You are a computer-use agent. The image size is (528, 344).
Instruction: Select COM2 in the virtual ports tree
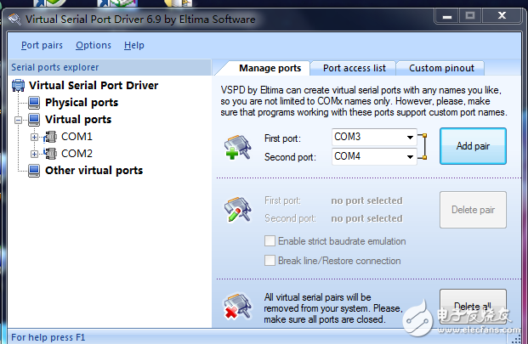coord(77,154)
